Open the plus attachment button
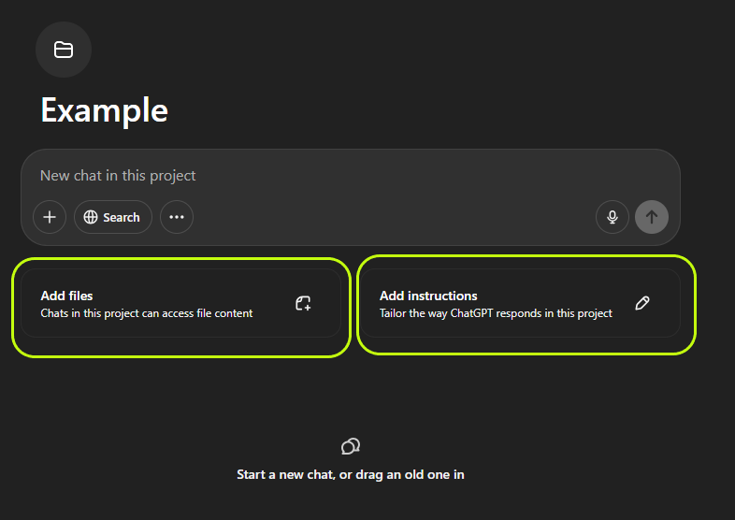This screenshot has width=735, height=520. coord(50,217)
